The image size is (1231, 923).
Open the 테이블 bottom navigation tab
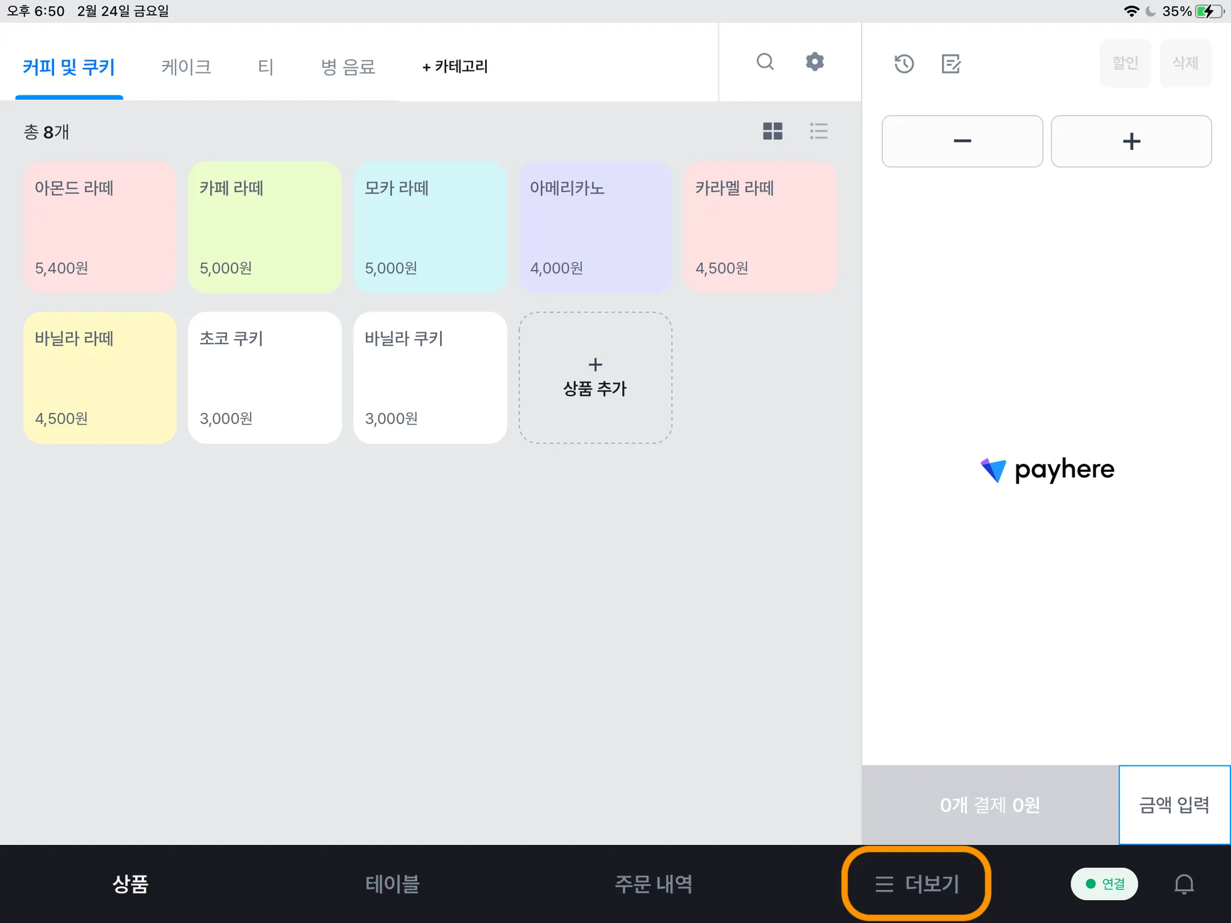tap(392, 884)
